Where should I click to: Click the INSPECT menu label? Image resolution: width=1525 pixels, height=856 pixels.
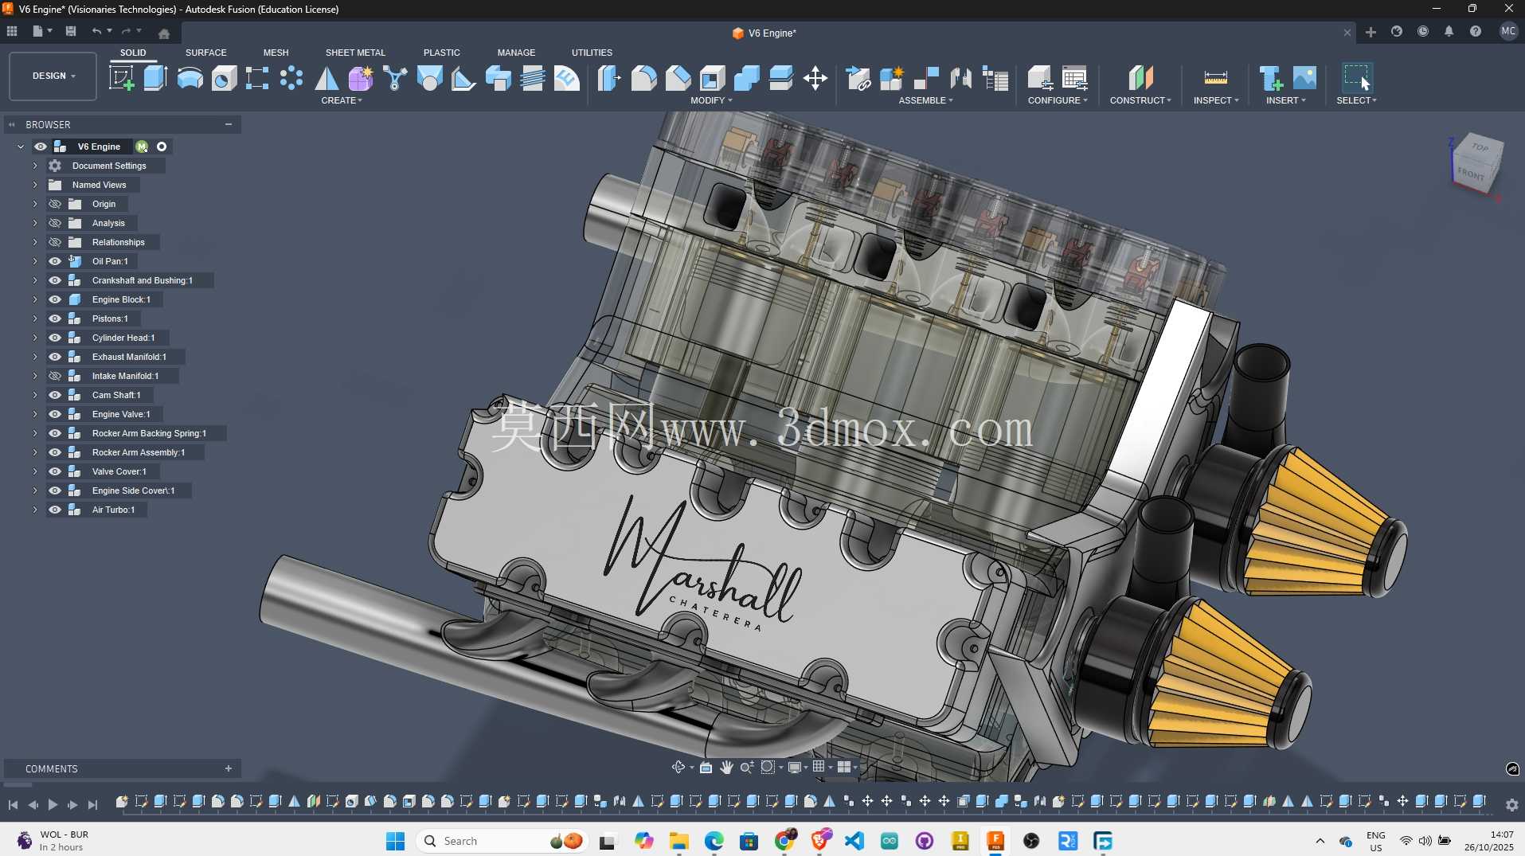1216,100
